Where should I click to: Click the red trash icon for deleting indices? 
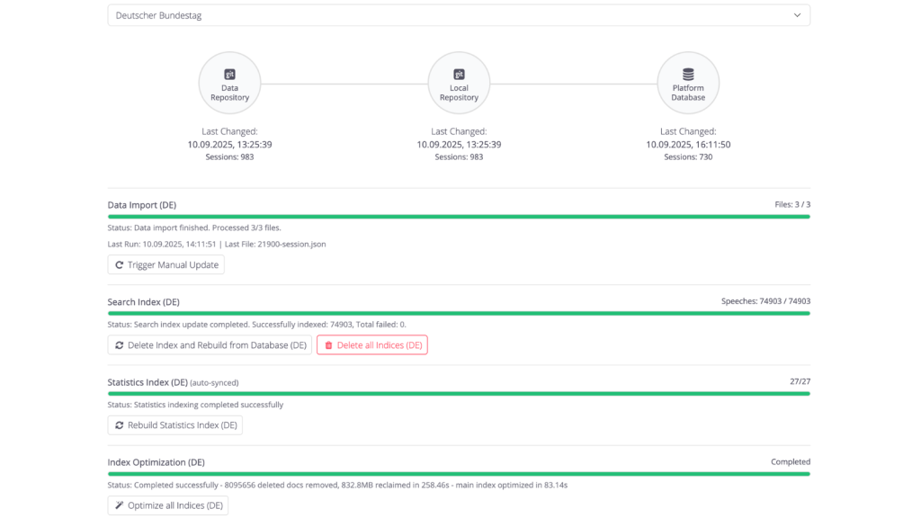[x=328, y=345]
